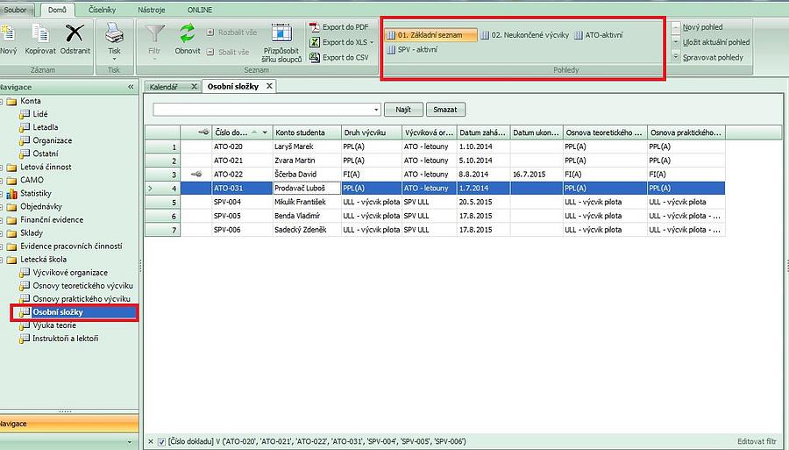Collapse the Navigace panel chevron
Screen dimensions: 789x450
click(x=131, y=87)
